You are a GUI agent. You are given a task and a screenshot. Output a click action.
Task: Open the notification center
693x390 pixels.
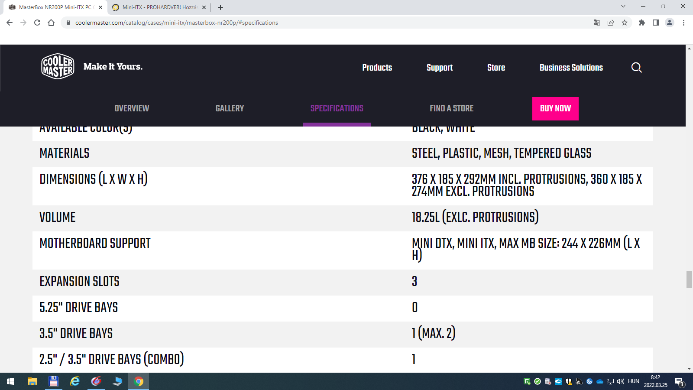(x=680, y=382)
